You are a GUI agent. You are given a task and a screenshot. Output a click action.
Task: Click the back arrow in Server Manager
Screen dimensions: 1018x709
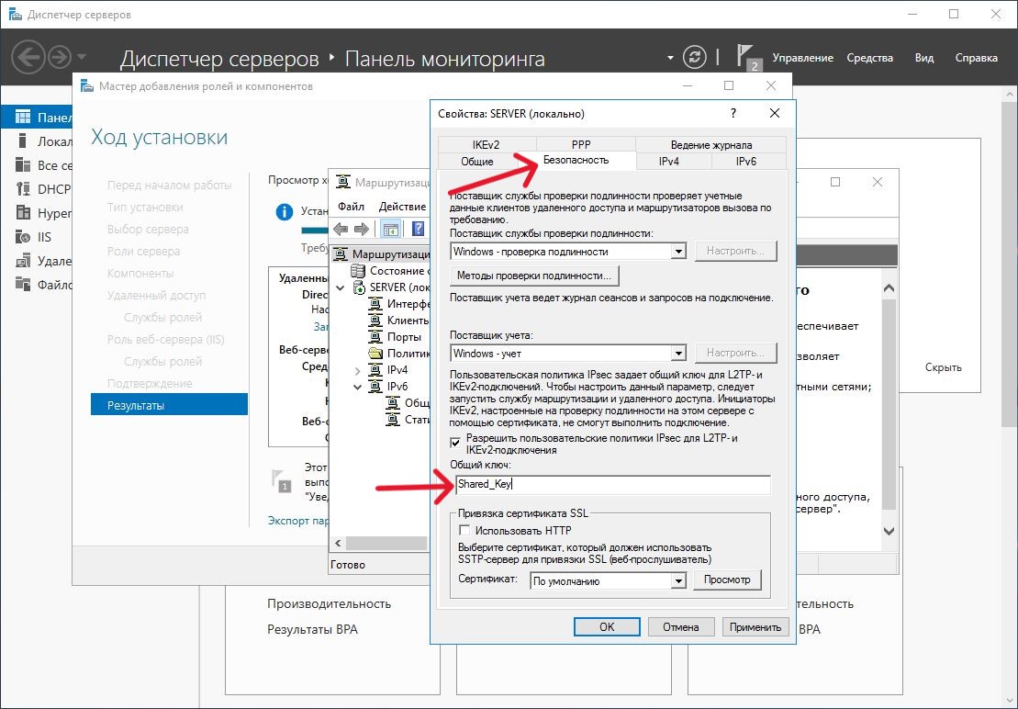(28, 57)
